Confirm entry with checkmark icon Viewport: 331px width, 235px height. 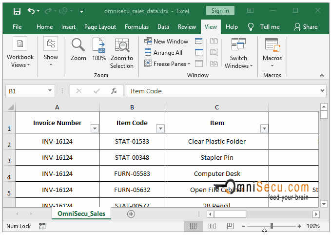tap(97, 91)
